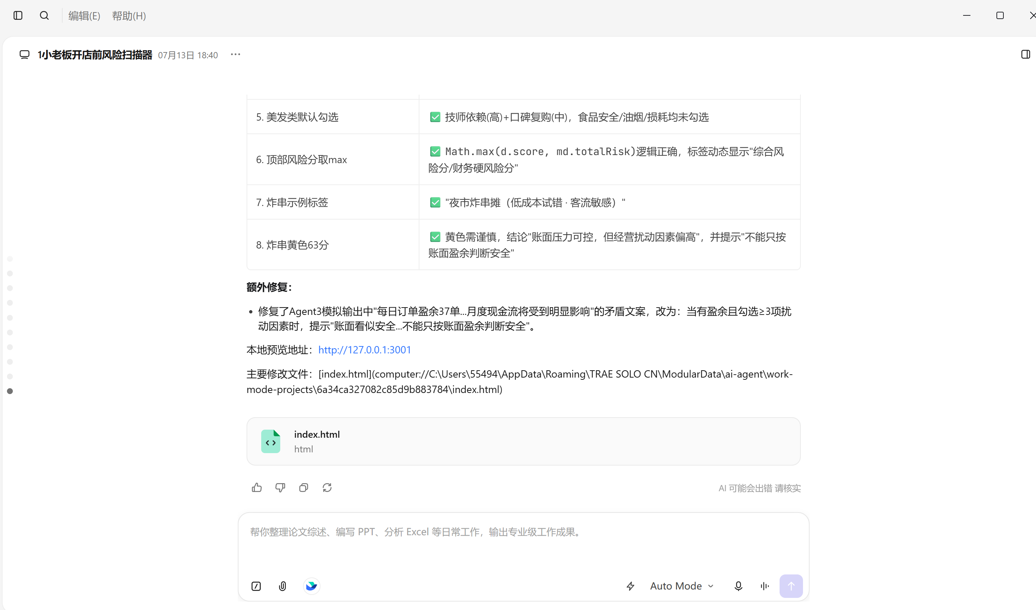Click the audio waveform icon
This screenshot has height=610, width=1036.
point(765,586)
